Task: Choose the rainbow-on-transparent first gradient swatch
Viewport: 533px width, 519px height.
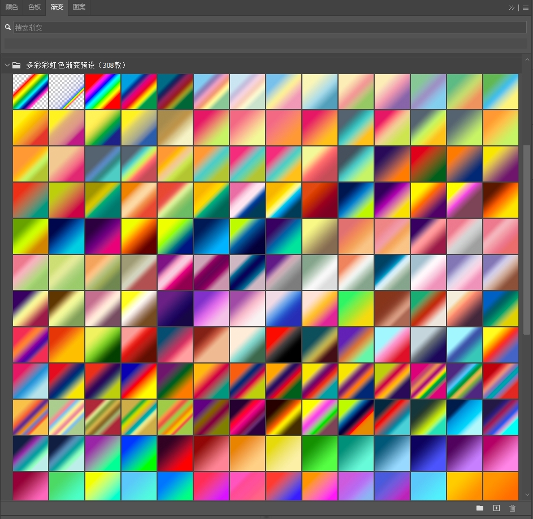Action: (x=31, y=91)
